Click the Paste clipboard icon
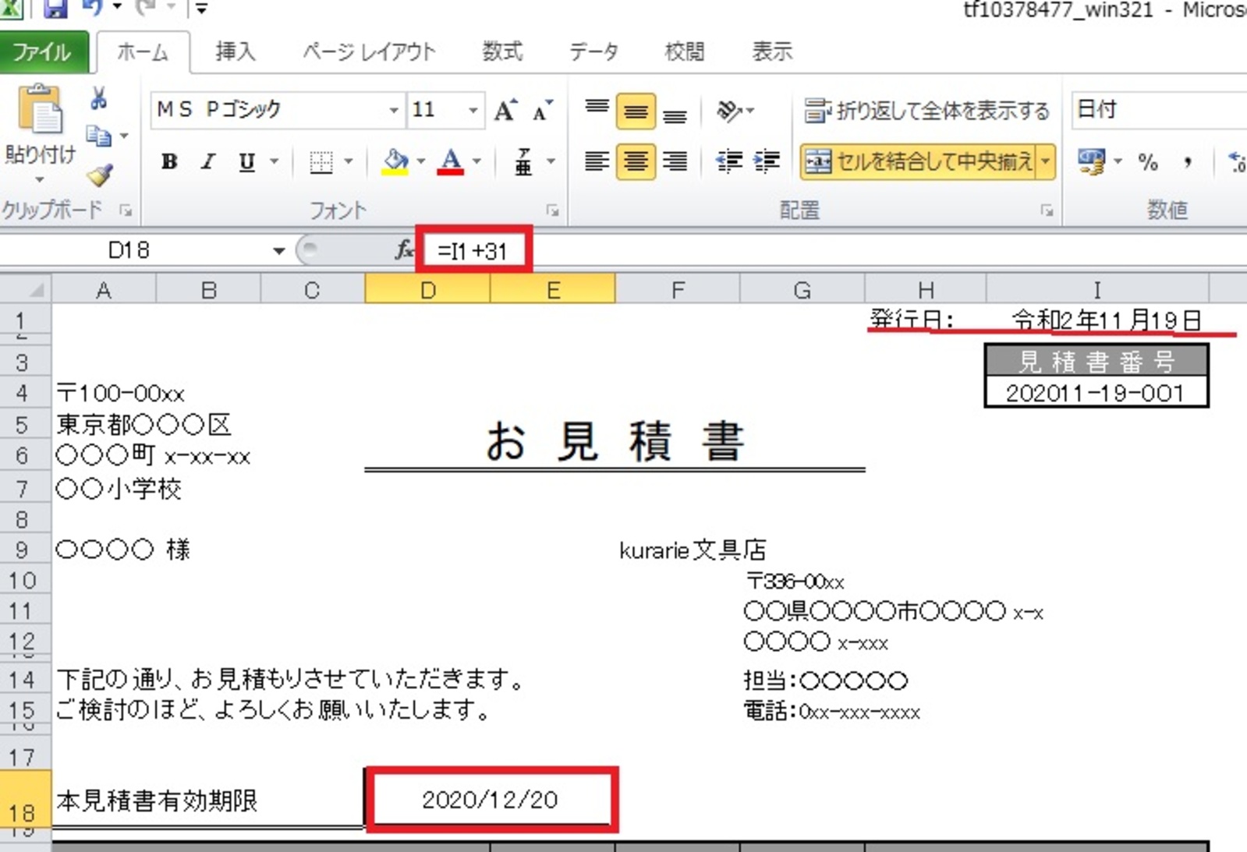The width and height of the screenshot is (1247, 852). [x=41, y=111]
